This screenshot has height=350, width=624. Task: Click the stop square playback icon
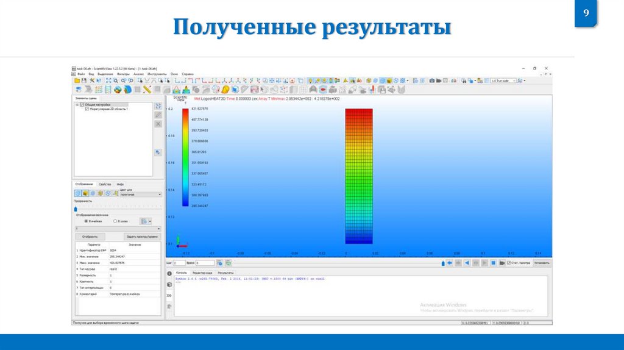pyautogui.click(x=493, y=263)
